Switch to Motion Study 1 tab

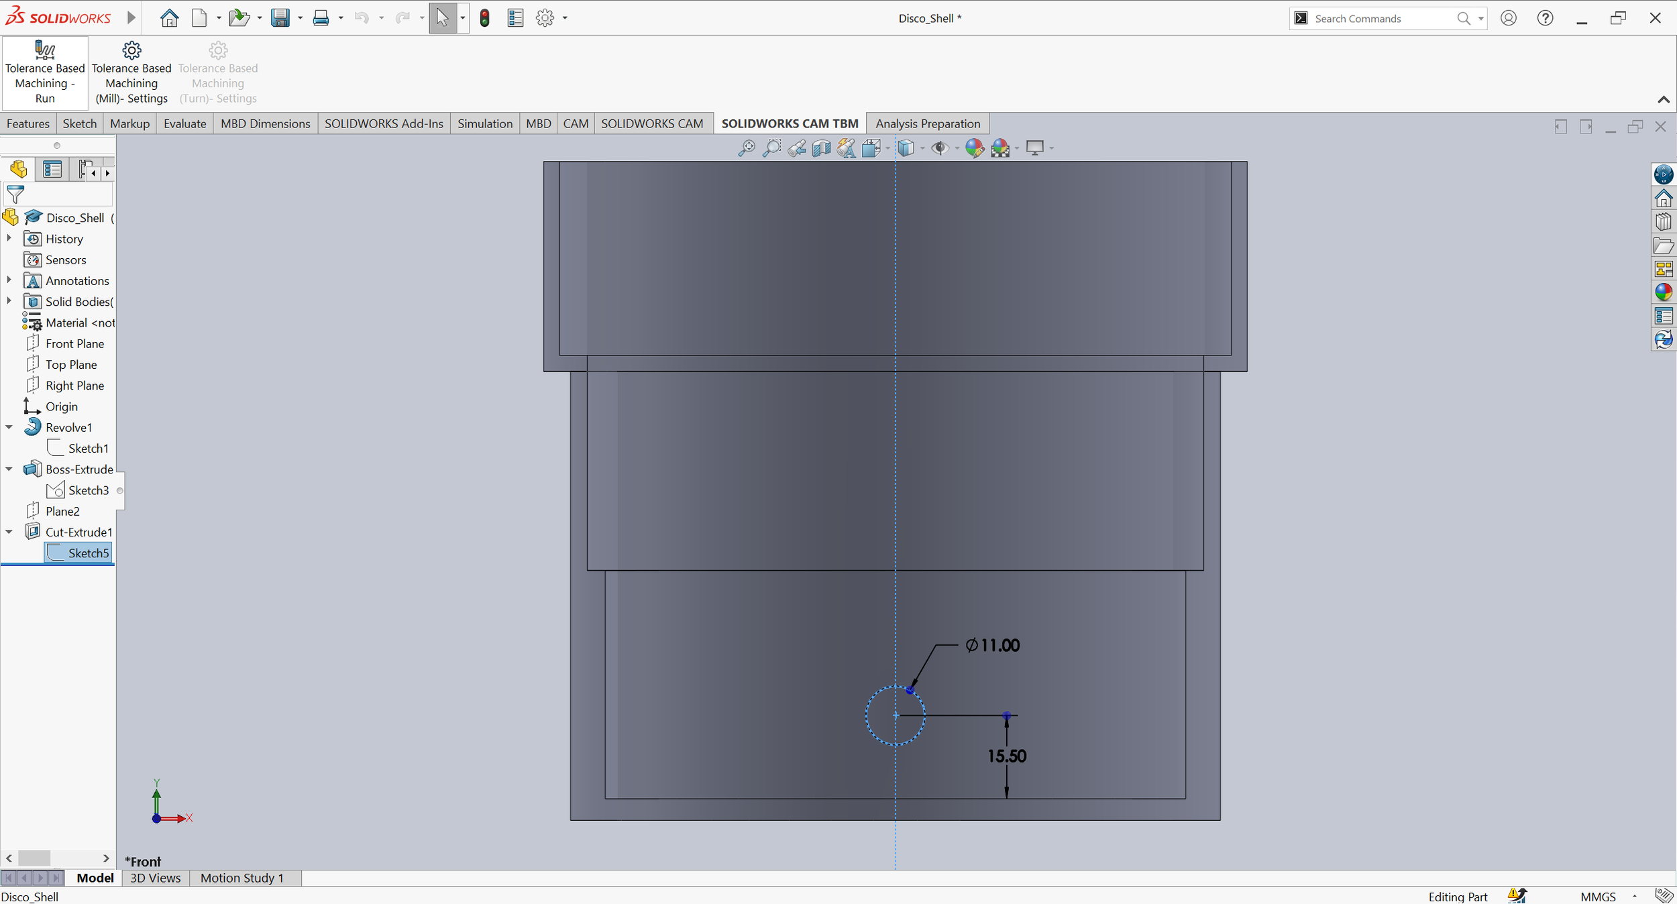point(241,878)
